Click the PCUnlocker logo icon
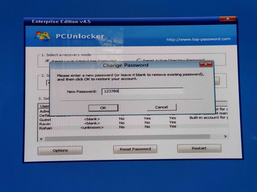Screen dimensions: 257x192 click(42, 36)
